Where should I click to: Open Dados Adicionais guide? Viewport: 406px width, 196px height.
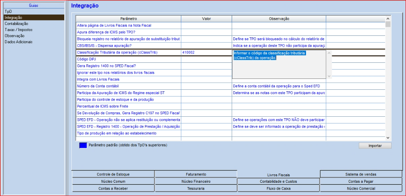pyautogui.click(x=18, y=42)
